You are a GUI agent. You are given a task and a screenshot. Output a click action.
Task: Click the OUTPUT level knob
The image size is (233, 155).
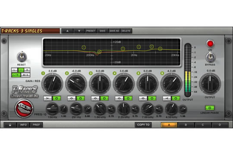[x=210, y=84]
